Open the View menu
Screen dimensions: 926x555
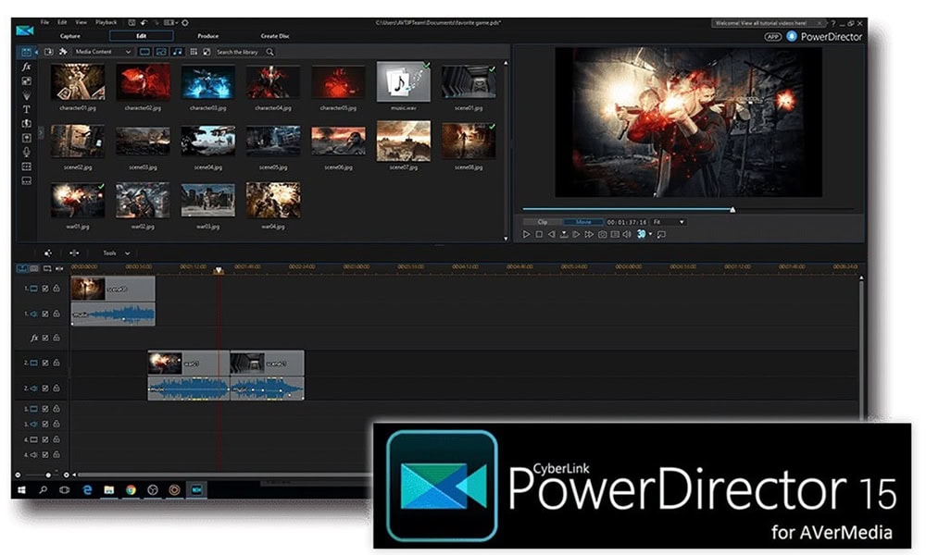point(81,22)
